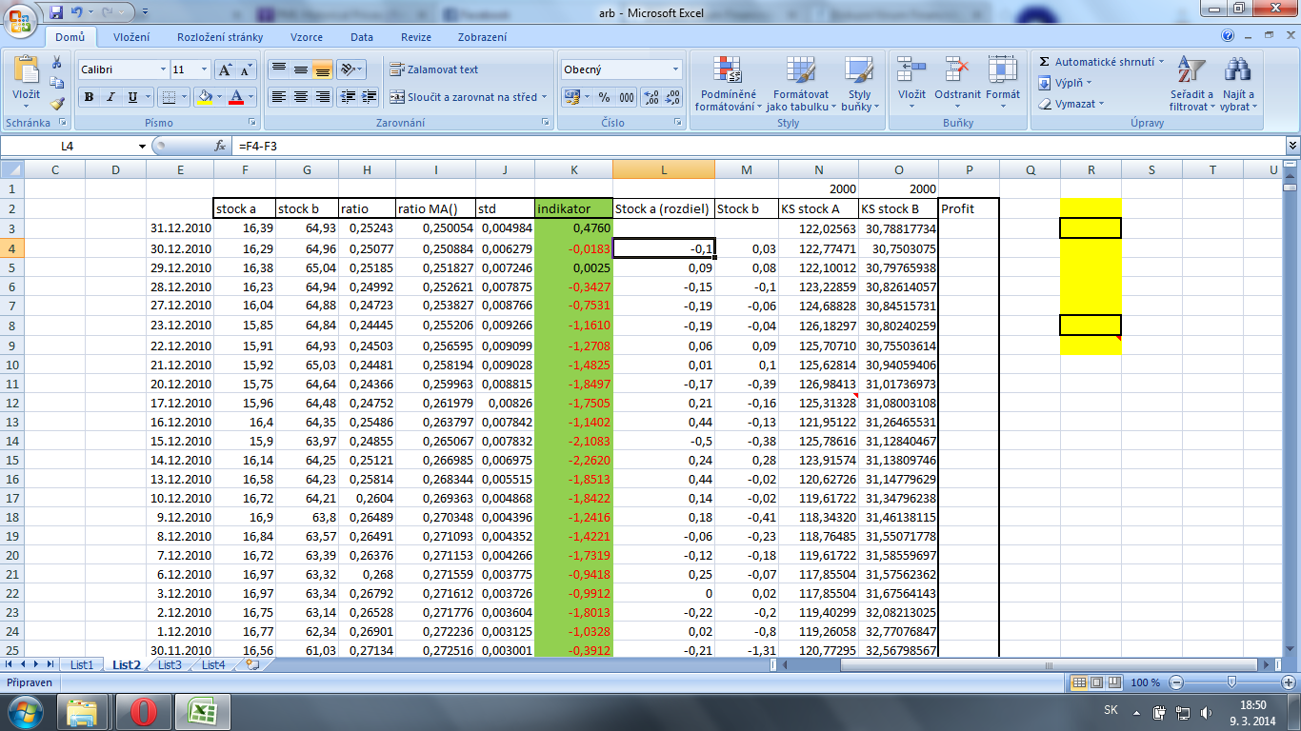Click the insert function fx icon
This screenshot has height=731, width=1301.
(220, 146)
